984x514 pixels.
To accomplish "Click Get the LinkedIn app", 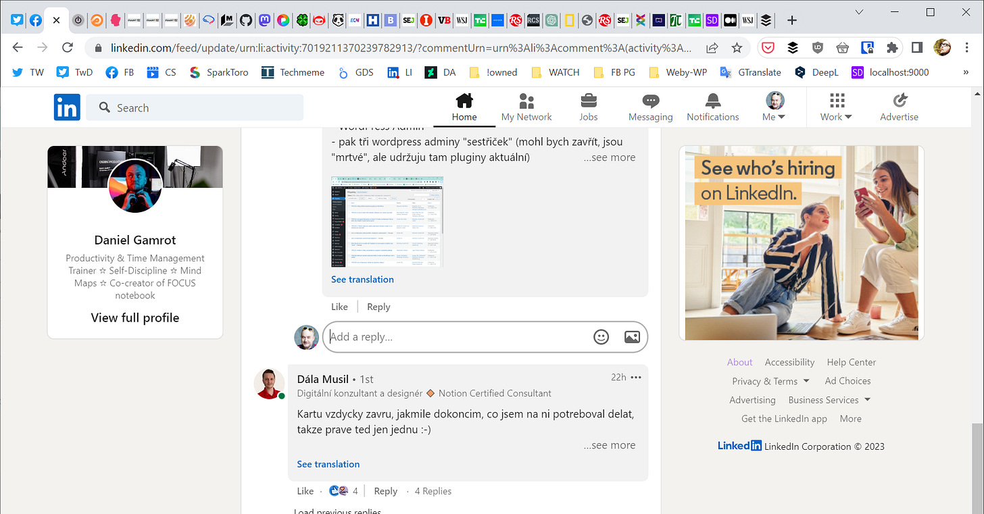I will 784,419.
